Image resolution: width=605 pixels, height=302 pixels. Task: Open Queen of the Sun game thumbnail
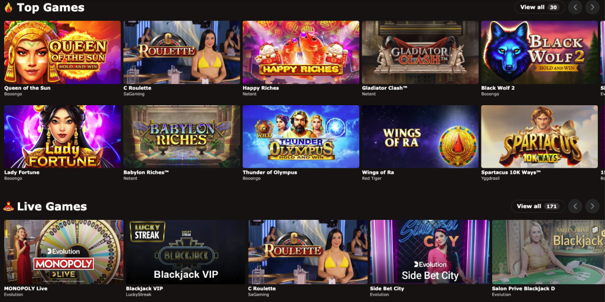click(x=63, y=52)
